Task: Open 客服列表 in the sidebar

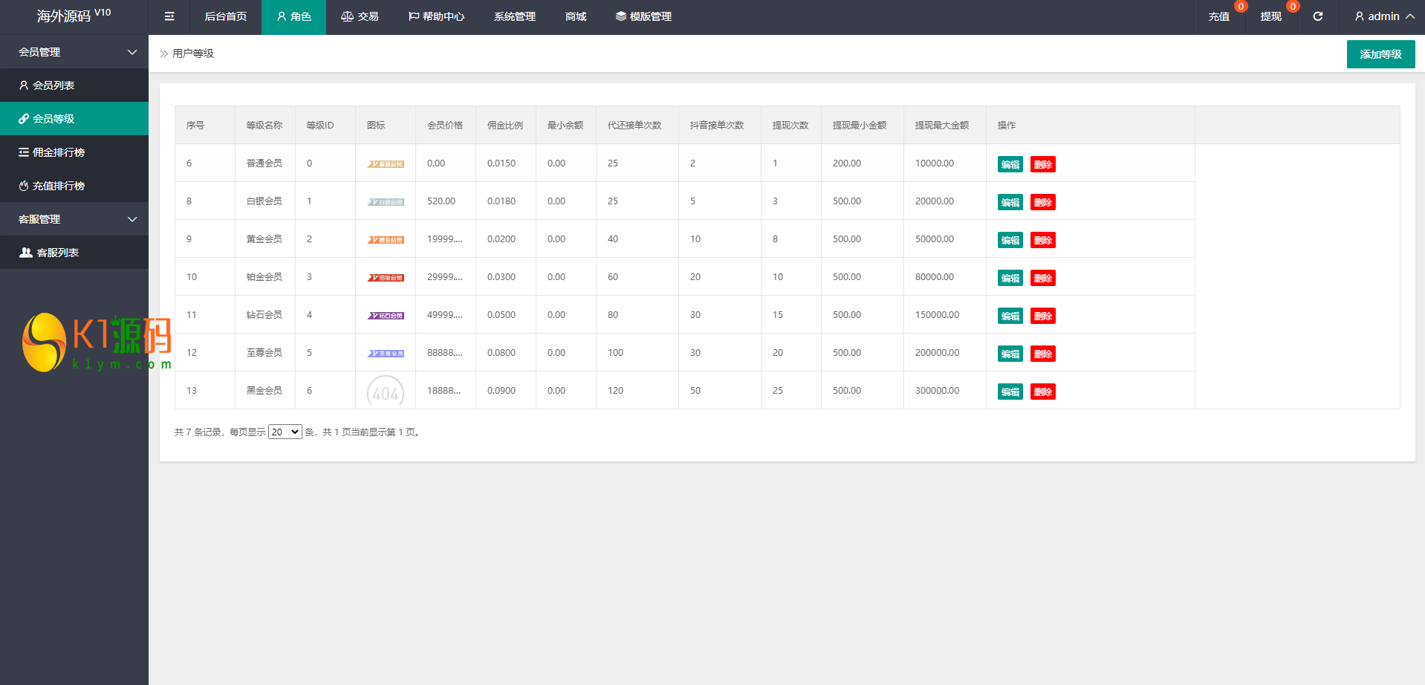Action: 74,253
